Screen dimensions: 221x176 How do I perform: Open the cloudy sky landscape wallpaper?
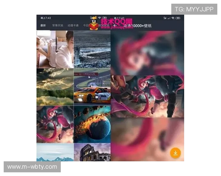[55, 87]
